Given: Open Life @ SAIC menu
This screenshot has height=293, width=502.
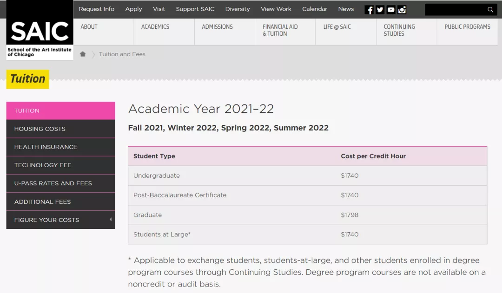Looking at the screenshot, I should (x=346, y=32).
